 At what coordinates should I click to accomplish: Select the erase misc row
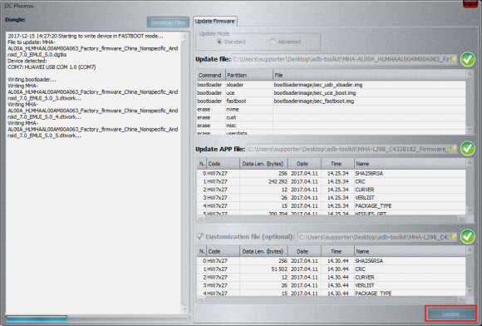[331, 126]
